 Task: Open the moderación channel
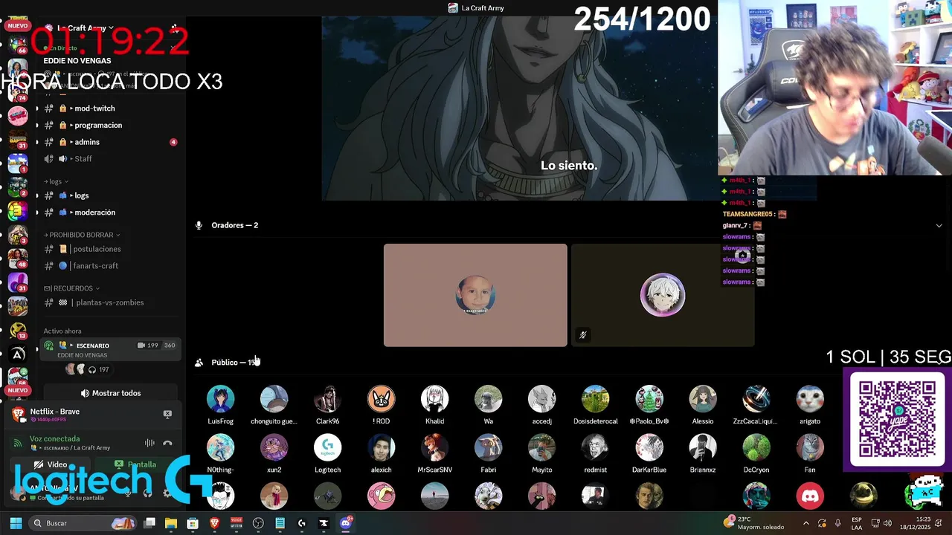(109, 213)
